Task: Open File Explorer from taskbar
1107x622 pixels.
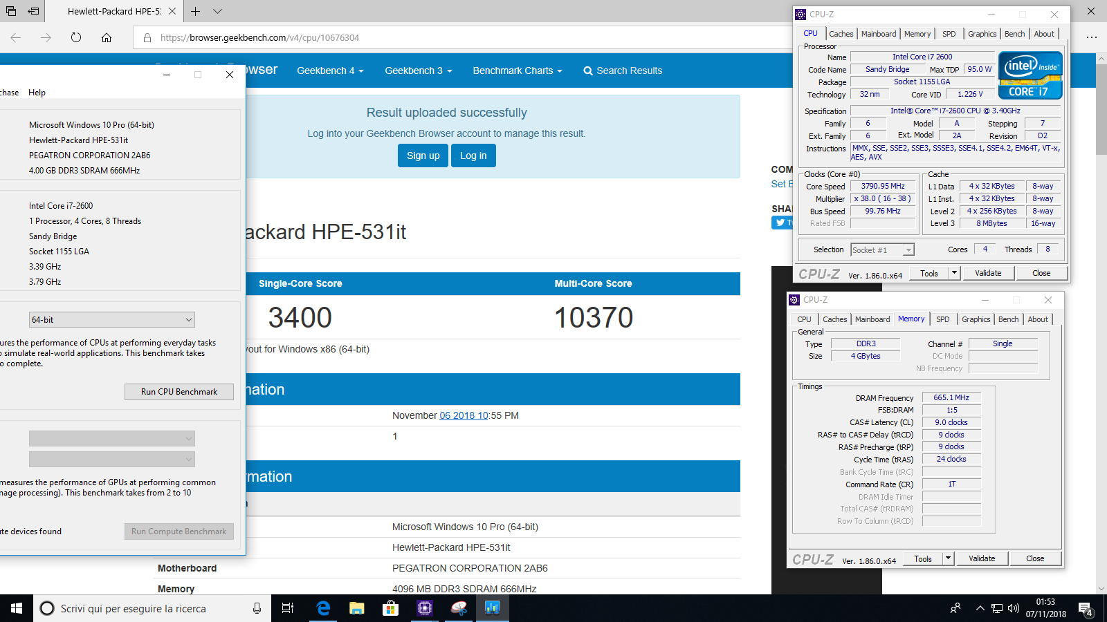Action: (x=357, y=608)
